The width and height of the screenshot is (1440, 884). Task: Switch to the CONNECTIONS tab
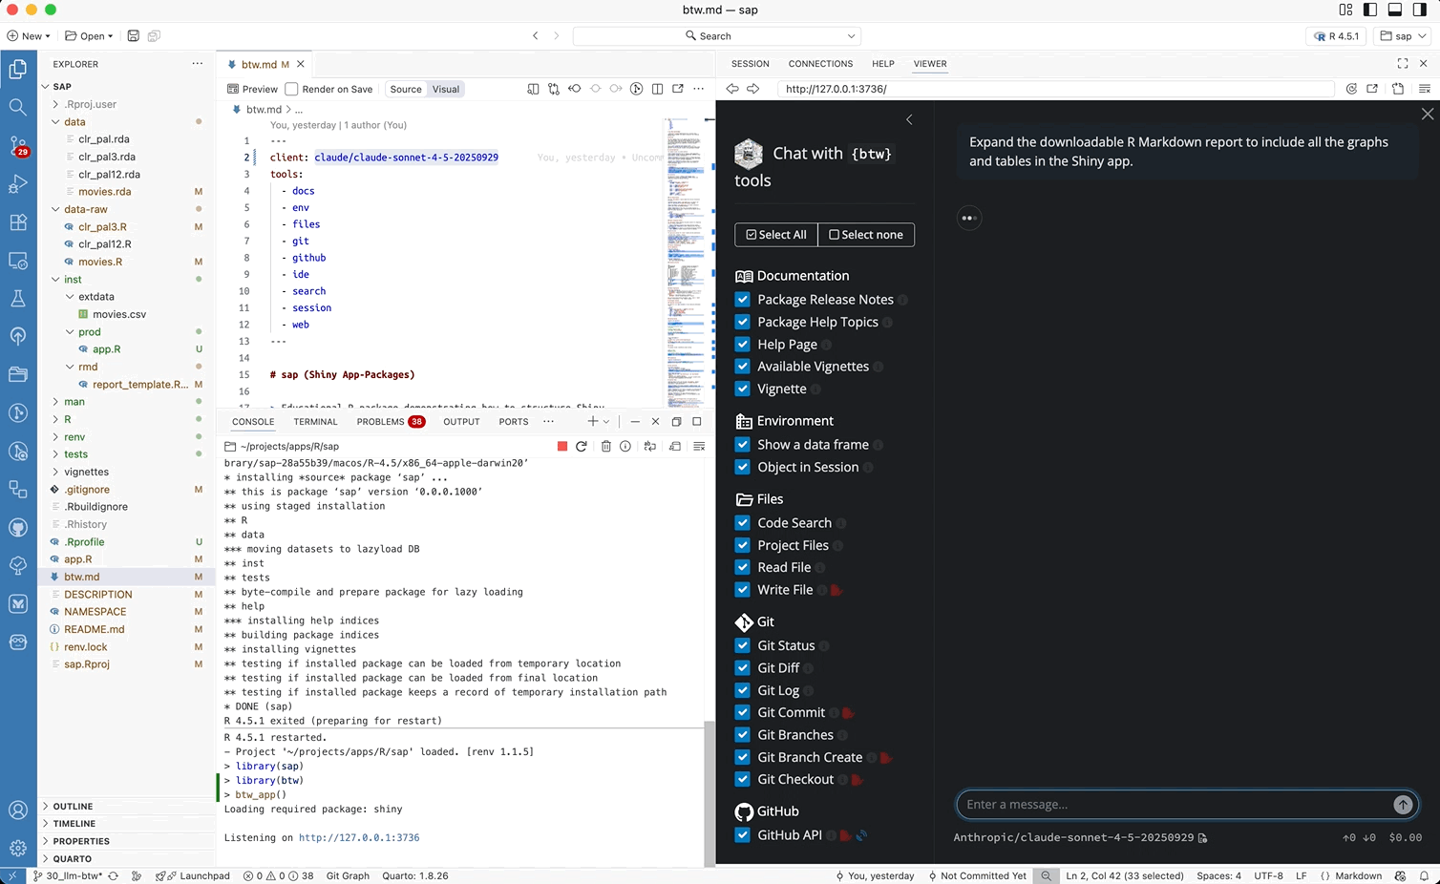(x=820, y=64)
